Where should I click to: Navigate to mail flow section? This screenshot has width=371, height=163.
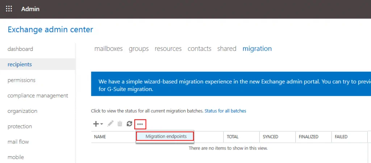coord(18,142)
